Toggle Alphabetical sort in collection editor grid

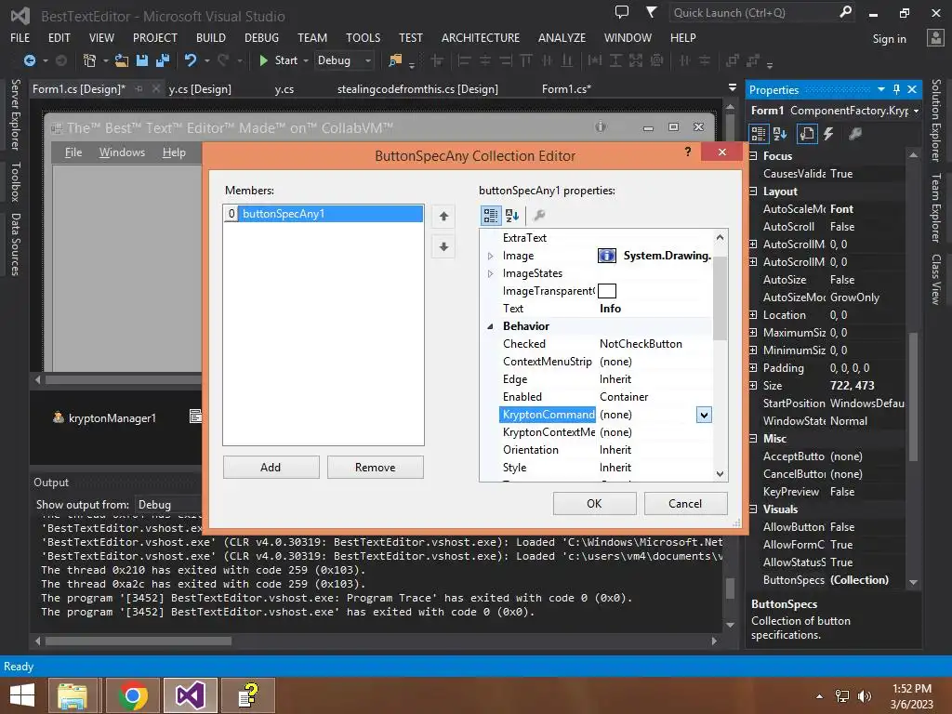512,215
